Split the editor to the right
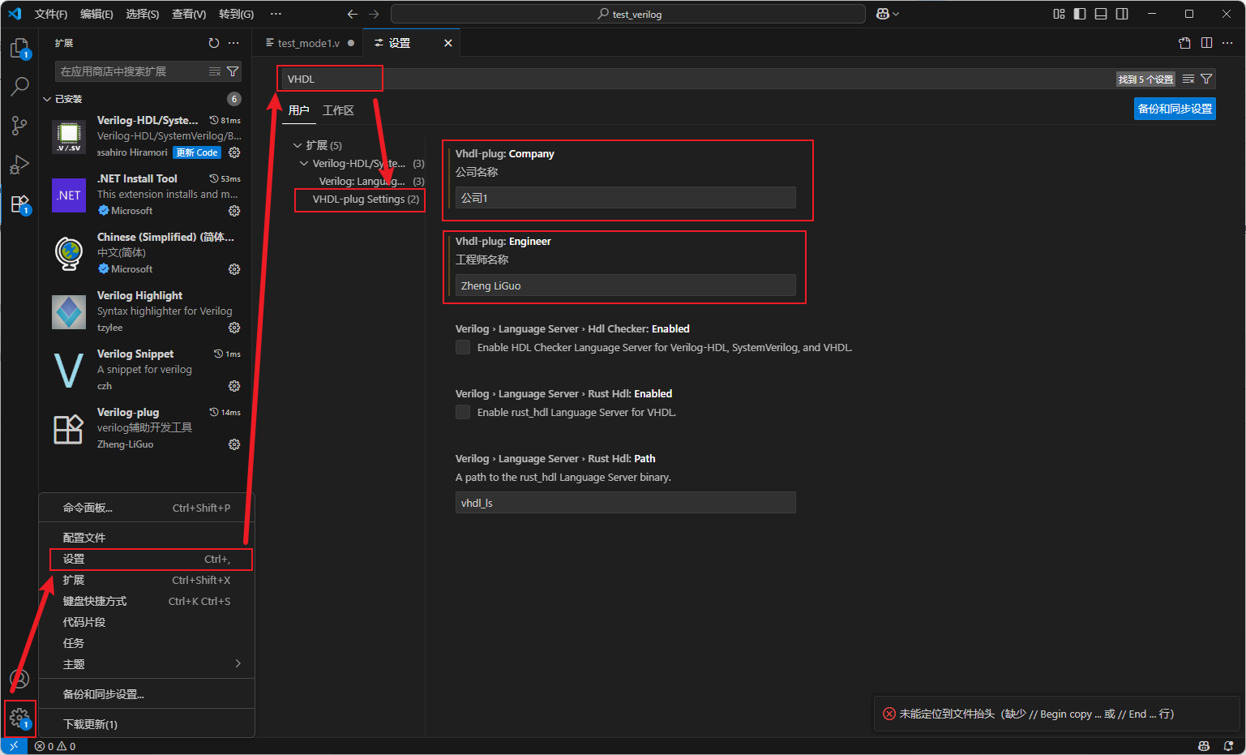The width and height of the screenshot is (1246, 755). 1206,43
